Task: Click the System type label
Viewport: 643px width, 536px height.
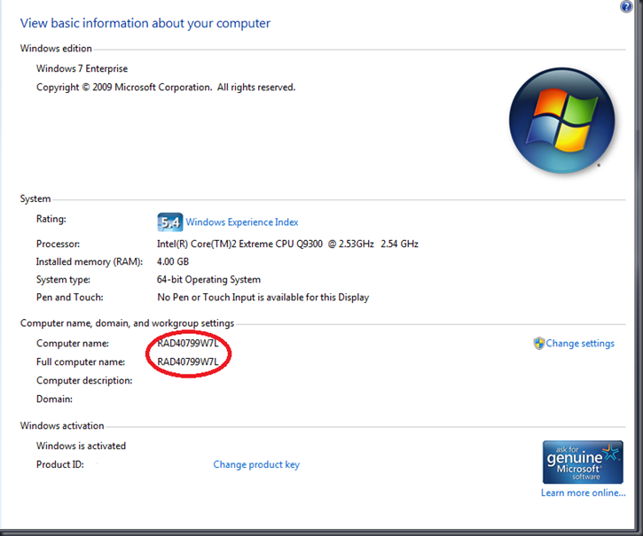Action: [x=63, y=279]
